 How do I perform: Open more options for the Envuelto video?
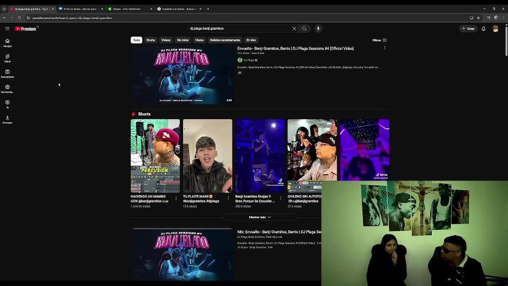pos(385,48)
